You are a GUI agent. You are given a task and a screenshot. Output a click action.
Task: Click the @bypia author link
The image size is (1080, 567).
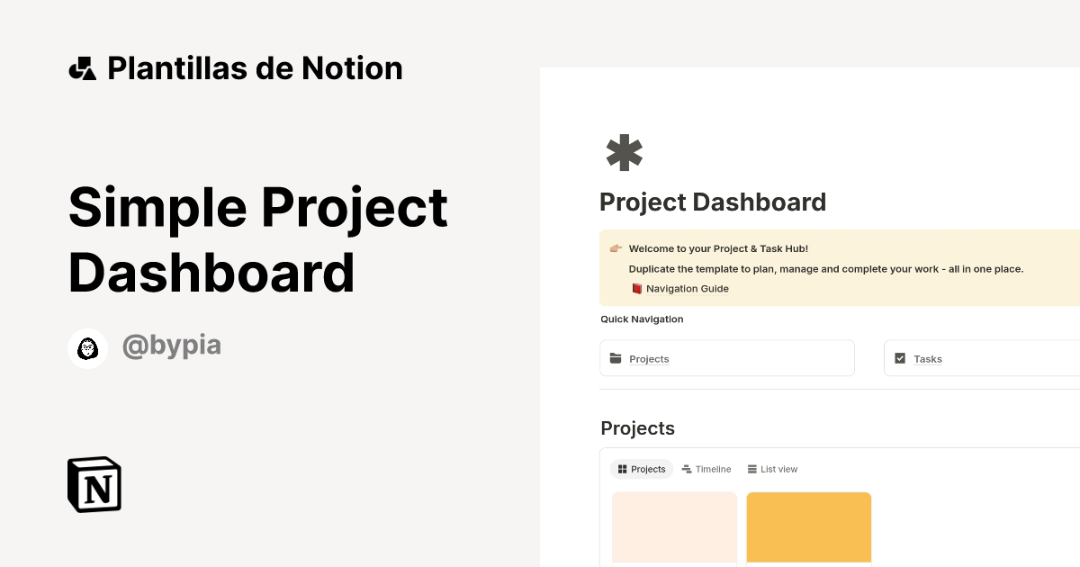tap(172, 346)
